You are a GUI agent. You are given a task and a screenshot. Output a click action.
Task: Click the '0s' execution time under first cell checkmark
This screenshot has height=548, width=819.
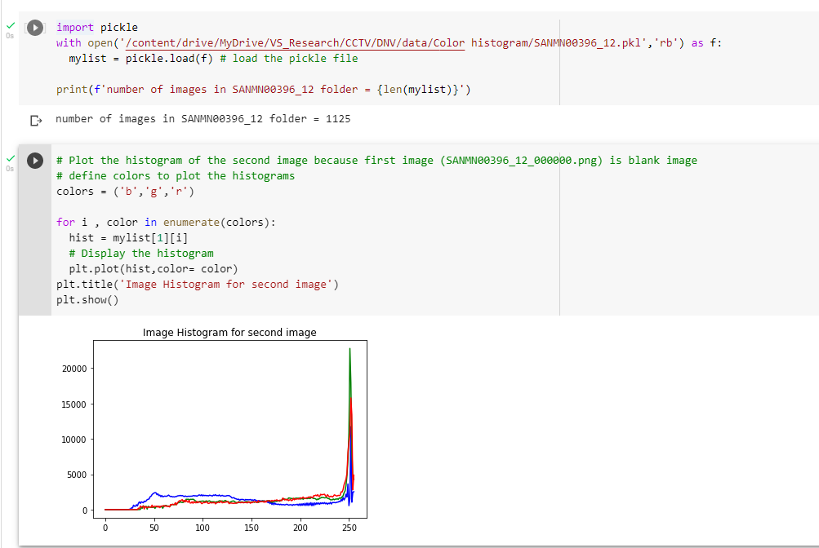pyautogui.click(x=10, y=36)
